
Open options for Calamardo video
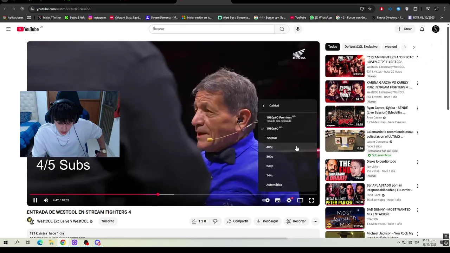tap(418, 133)
